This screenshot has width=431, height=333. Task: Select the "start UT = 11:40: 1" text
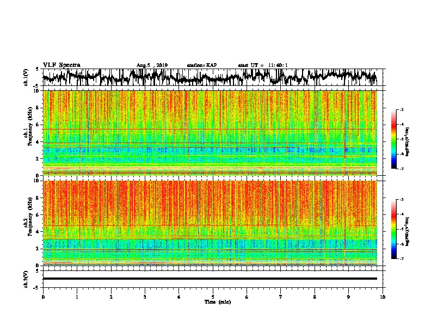tap(263, 65)
